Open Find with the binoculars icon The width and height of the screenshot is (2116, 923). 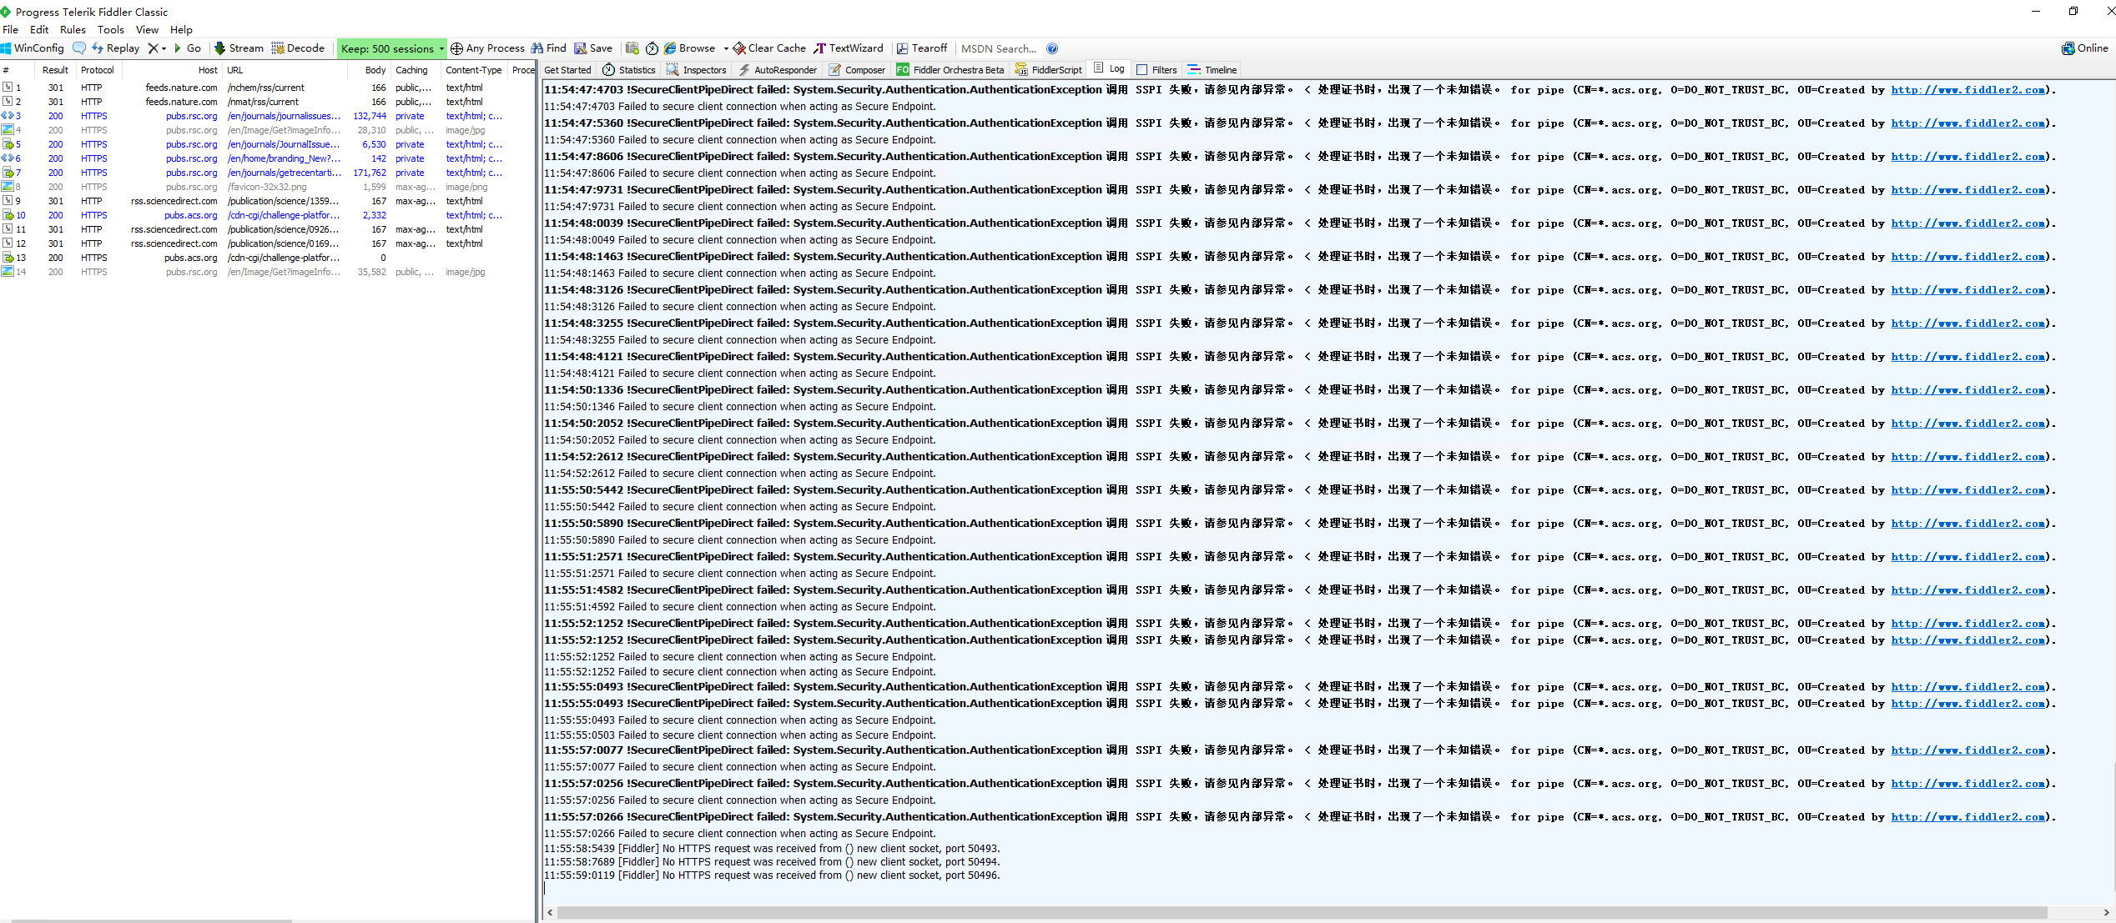point(537,48)
